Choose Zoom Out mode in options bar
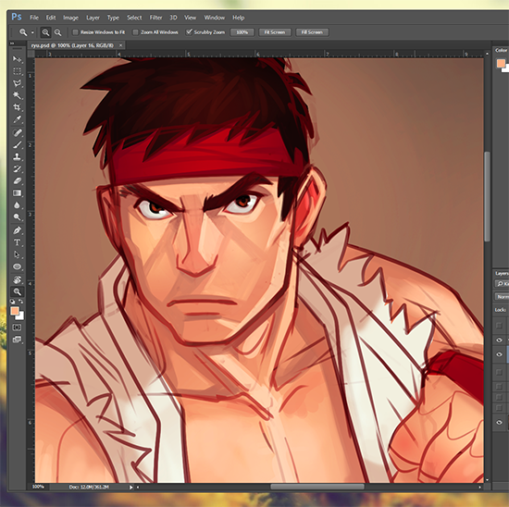509x507 pixels. click(57, 32)
